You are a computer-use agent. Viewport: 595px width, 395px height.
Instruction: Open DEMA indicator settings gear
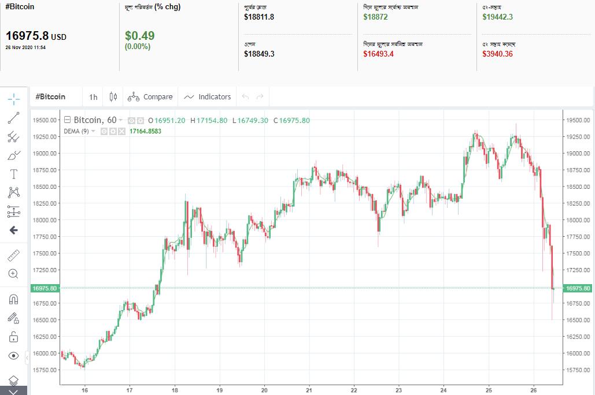(113, 132)
